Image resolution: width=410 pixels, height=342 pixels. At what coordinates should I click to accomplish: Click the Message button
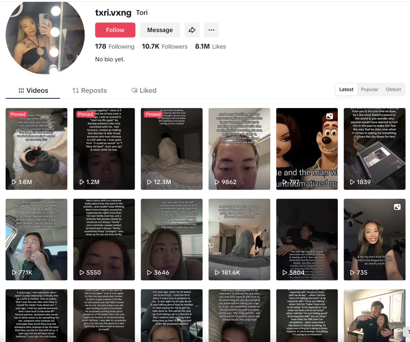(160, 30)
